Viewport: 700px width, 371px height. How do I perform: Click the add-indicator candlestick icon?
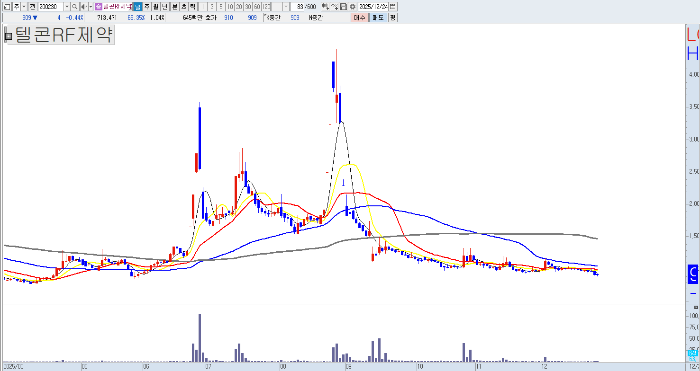[x=325, y=7]
